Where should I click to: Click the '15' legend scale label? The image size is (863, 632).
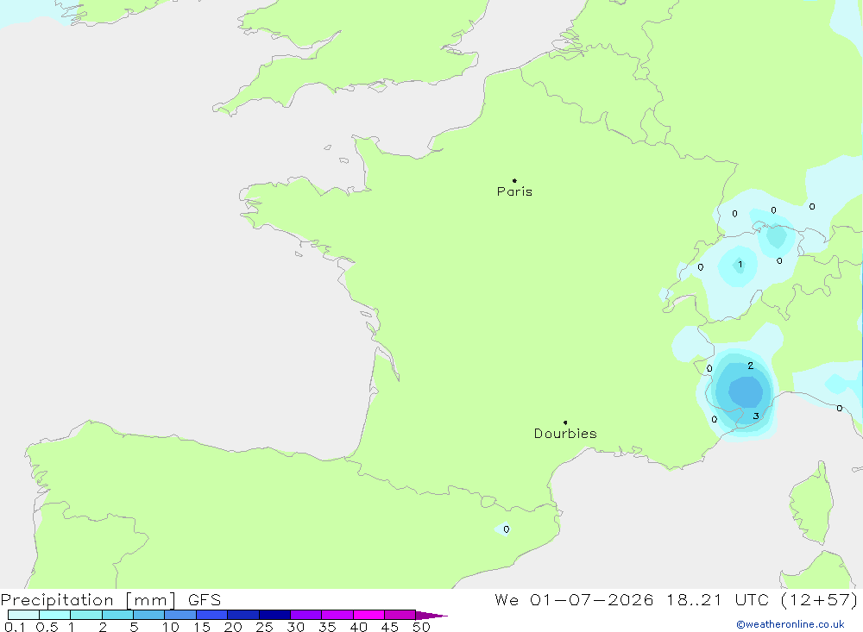pyautogui.click(x=202, y=627)
